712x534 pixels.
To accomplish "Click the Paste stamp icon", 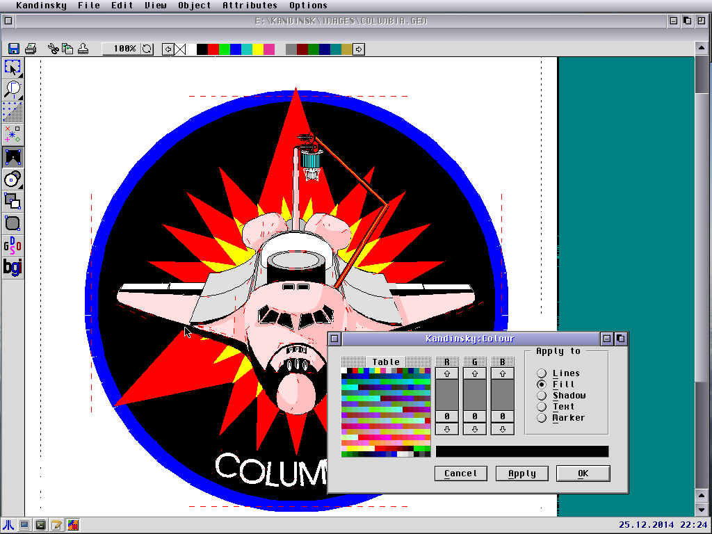I will click(83, 49).
